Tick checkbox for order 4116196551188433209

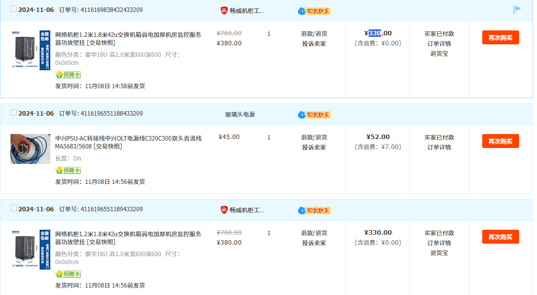click(x=13, y=113)
